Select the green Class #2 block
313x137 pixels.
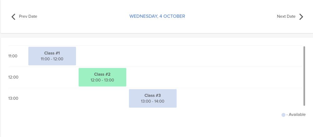click(x=102, y=77)
